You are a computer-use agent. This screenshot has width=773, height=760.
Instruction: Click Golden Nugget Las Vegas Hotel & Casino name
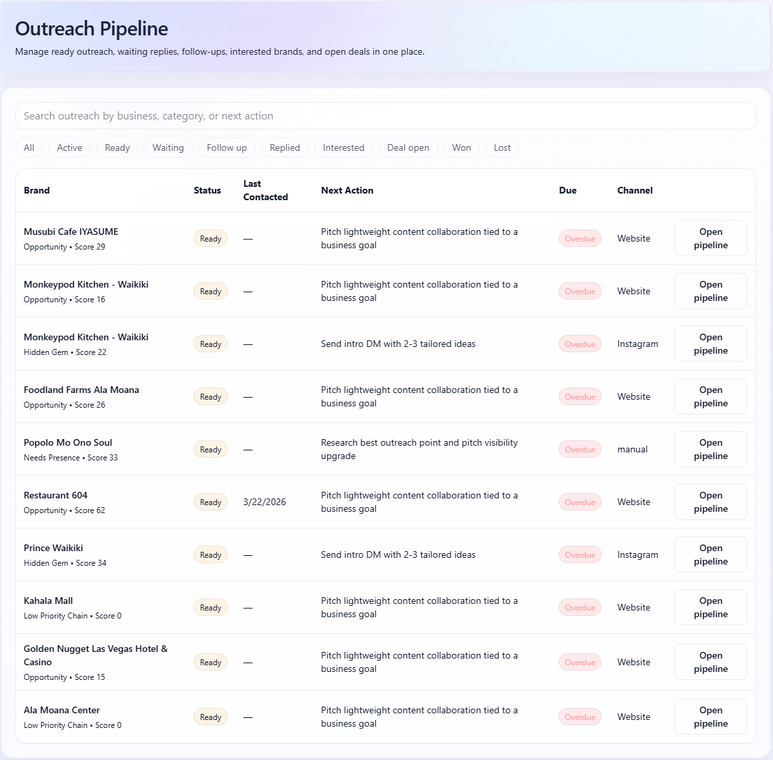pyautogui.click(x=95, y=655)
